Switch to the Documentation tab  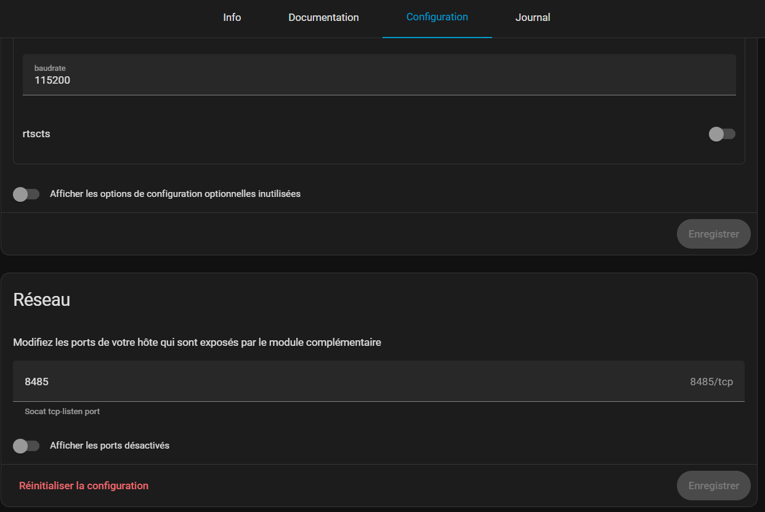click(x=323, y=17)
